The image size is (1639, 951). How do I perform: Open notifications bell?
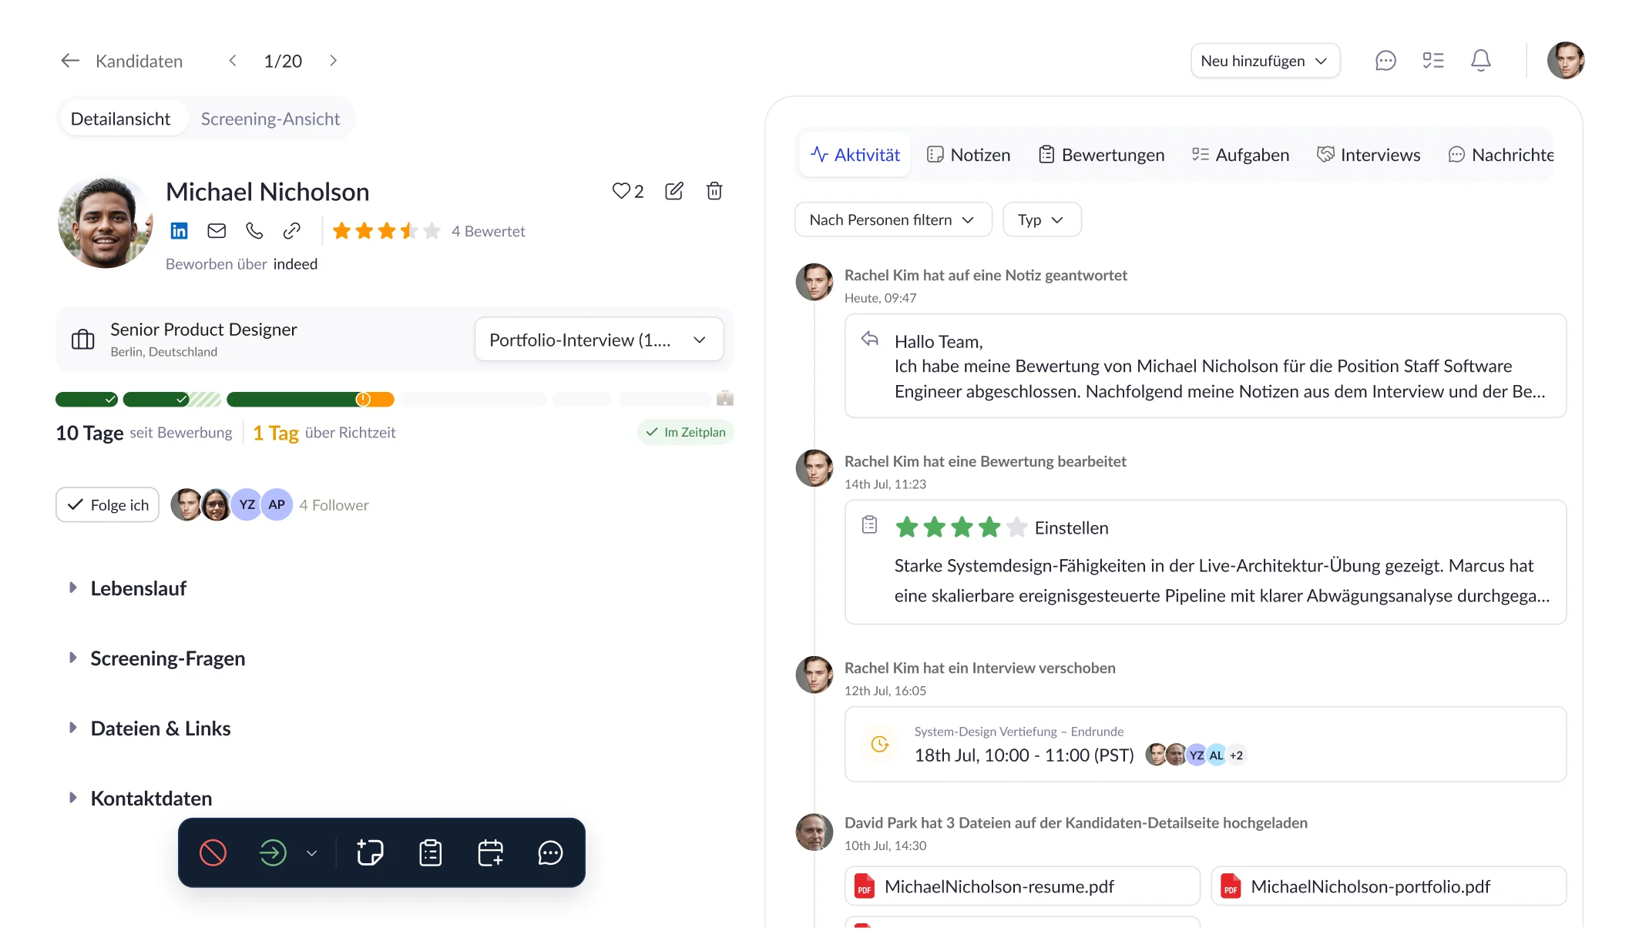(x=1480, y=61)
